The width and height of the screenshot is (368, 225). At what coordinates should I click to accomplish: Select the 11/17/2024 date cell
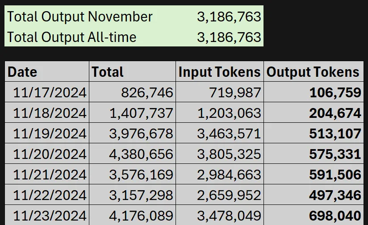tap(47, 92)
